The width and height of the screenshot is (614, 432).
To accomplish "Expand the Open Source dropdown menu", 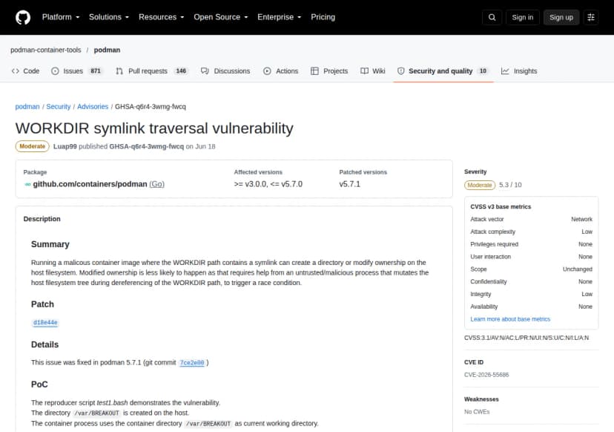I will click(x=221, y=17).
